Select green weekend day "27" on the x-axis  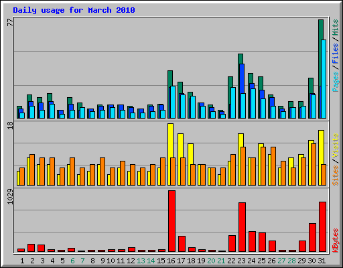pyautogui.click(x=281, y=261)
